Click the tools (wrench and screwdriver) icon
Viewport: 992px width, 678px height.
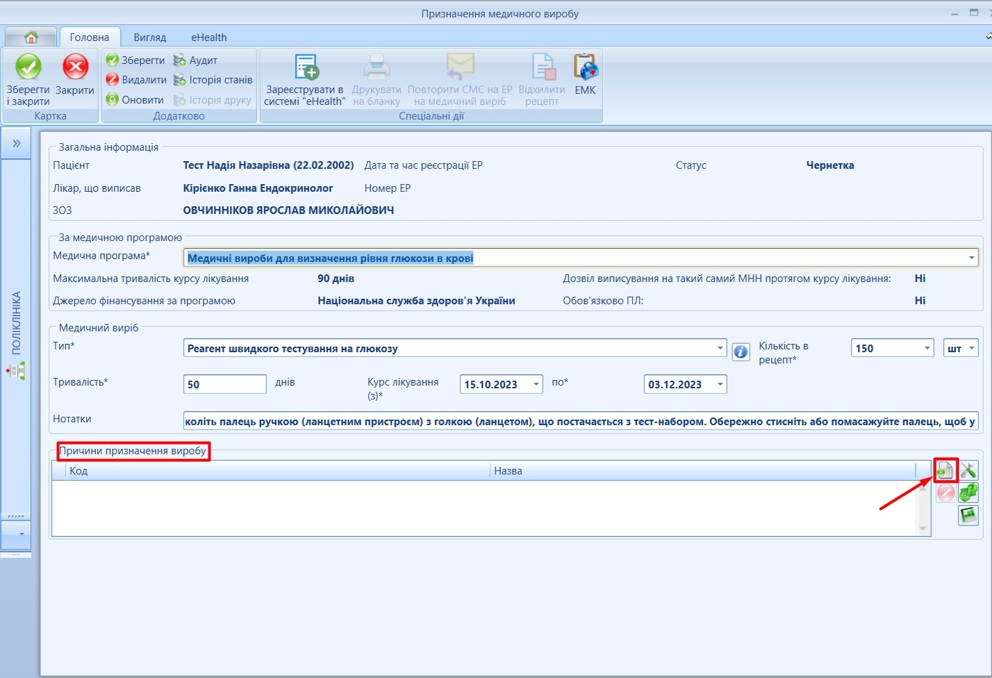(968, 470)
